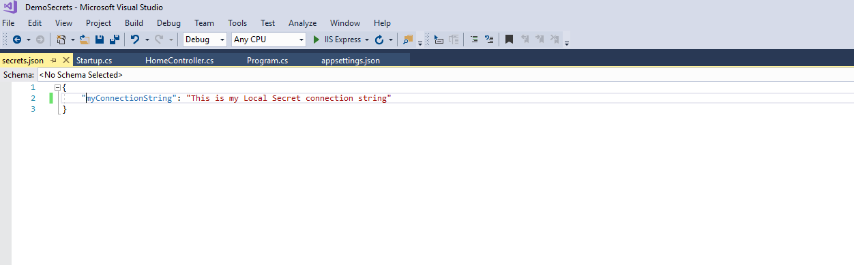Image resolution: width=854 pixels, height=265 pixels.
Task: Open the Project menu
Action: tap(98, 22)
